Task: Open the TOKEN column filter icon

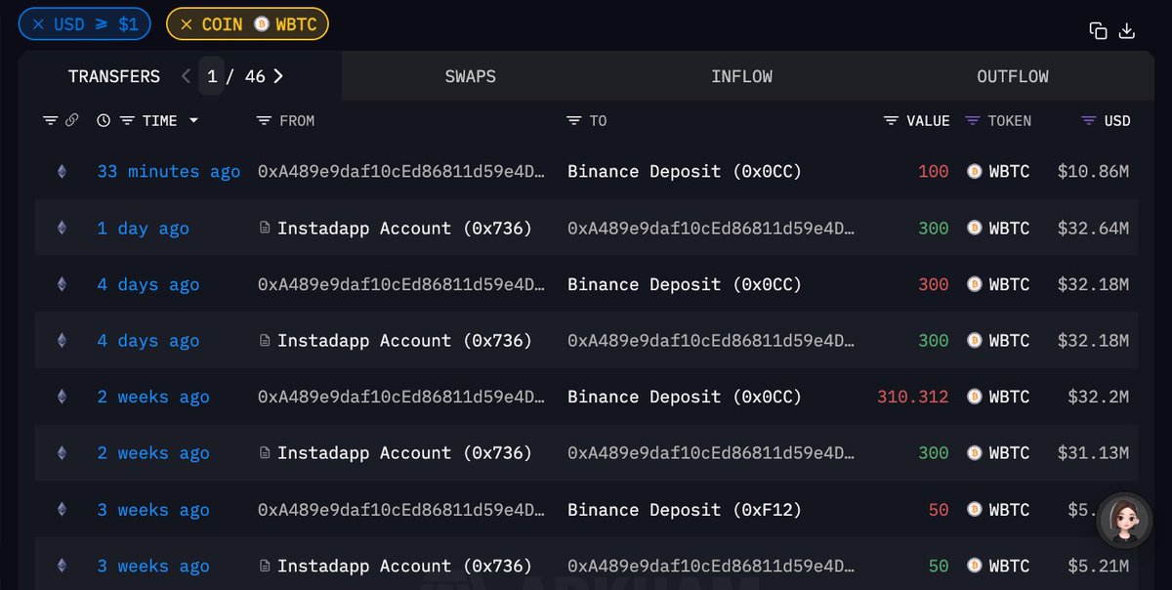Action: click(x=972, y=120)
